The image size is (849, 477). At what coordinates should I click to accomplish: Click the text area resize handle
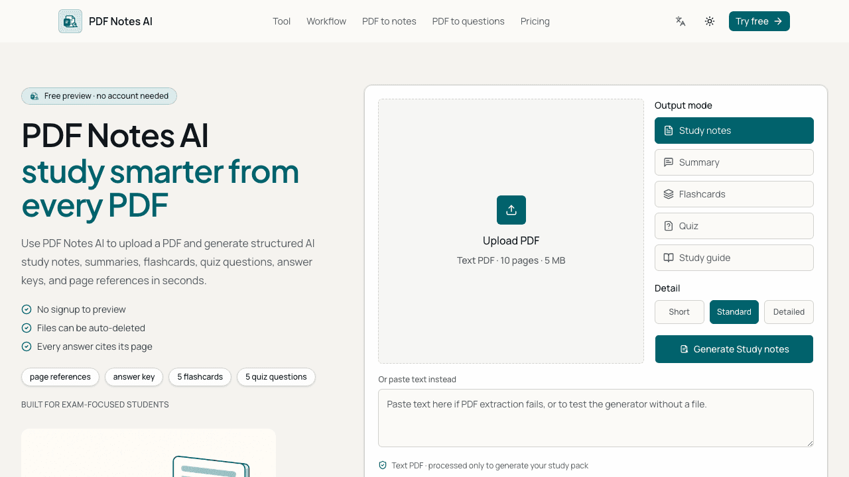(x=809, y=443)
